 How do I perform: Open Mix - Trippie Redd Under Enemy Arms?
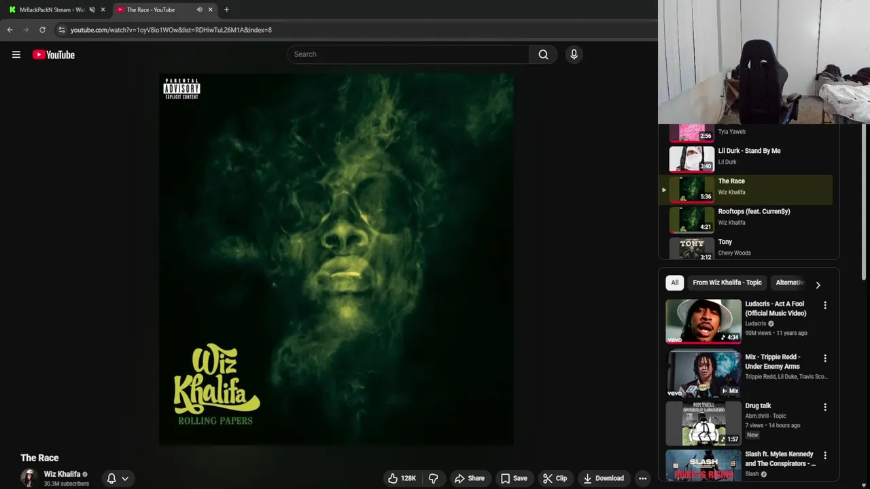tap(772, 361)
